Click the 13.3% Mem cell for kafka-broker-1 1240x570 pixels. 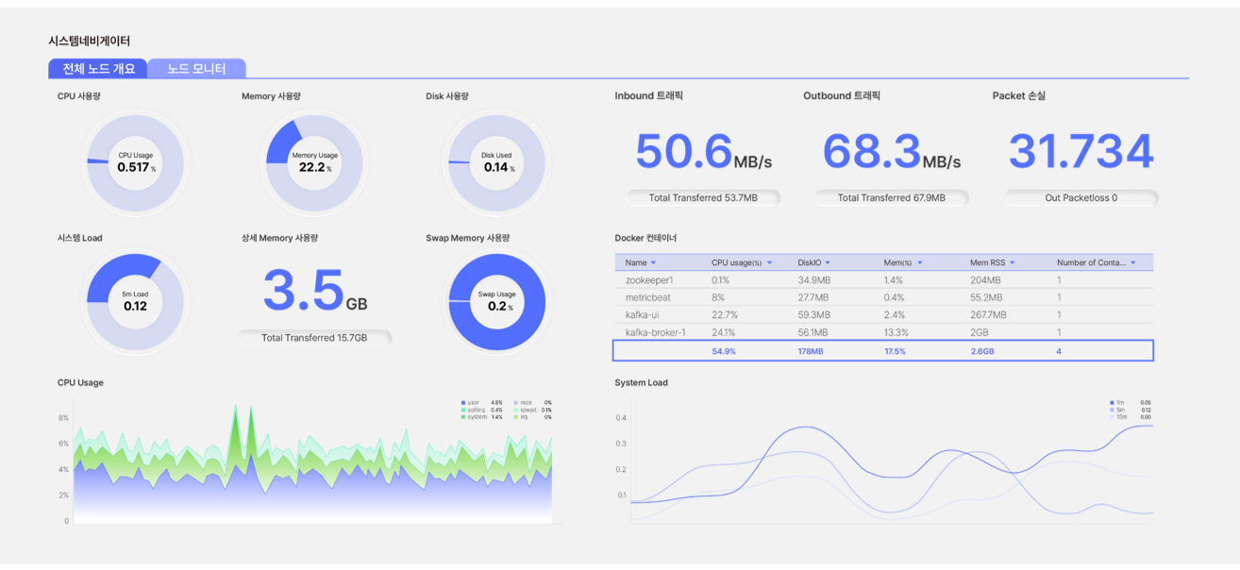896,332
